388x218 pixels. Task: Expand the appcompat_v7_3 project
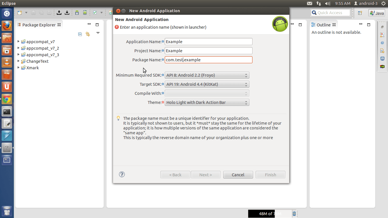(x=19, y=55)
